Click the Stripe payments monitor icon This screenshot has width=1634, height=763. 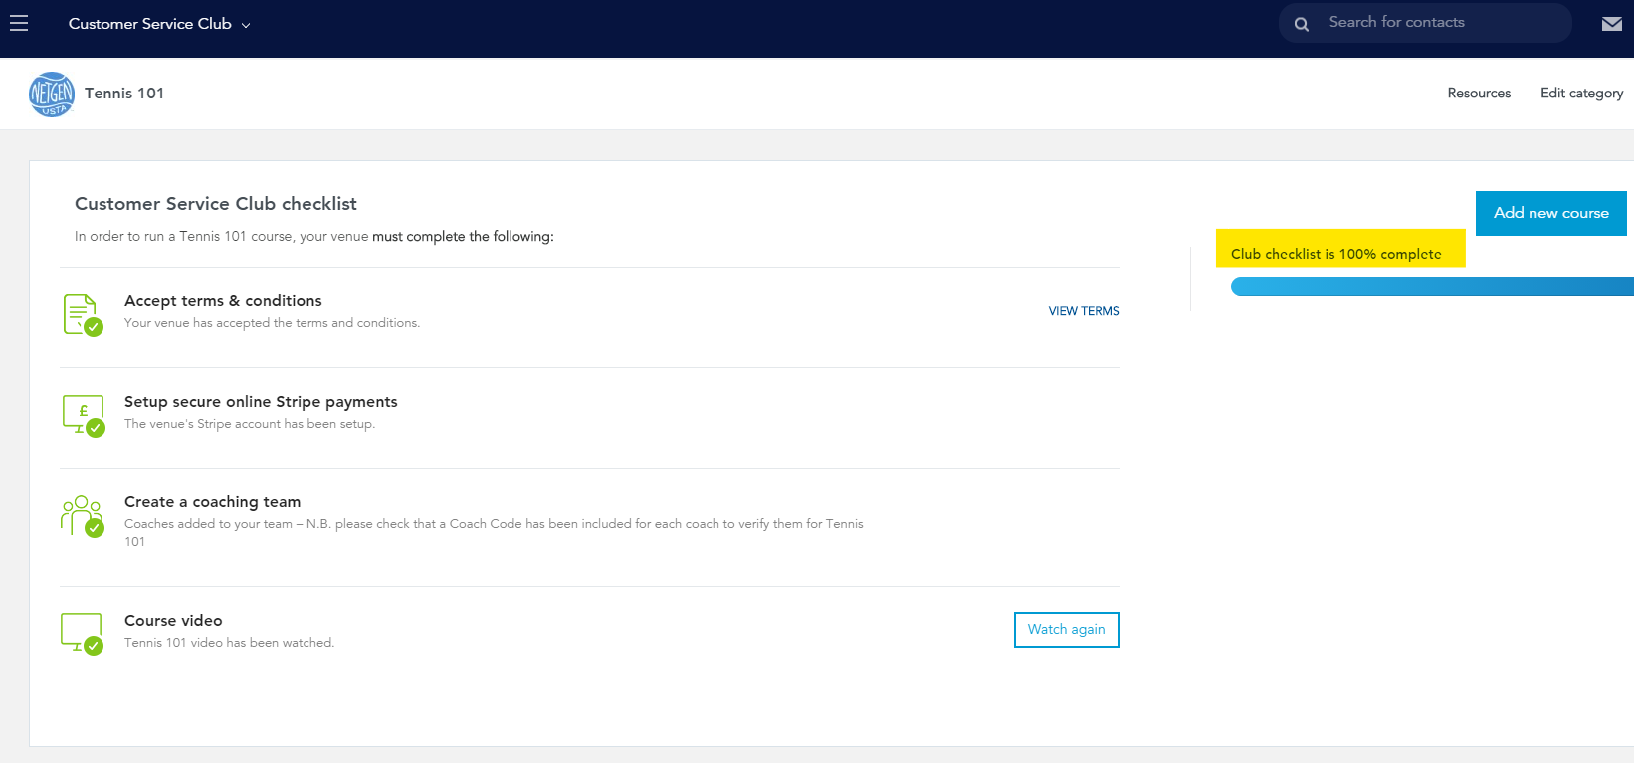coord(84,416)
